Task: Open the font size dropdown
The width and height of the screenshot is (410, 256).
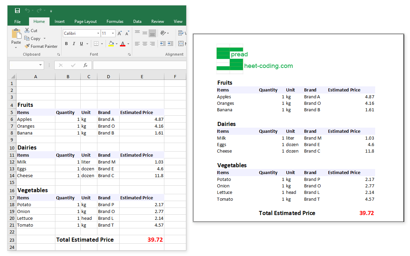Action: click(x=113, y=33)
